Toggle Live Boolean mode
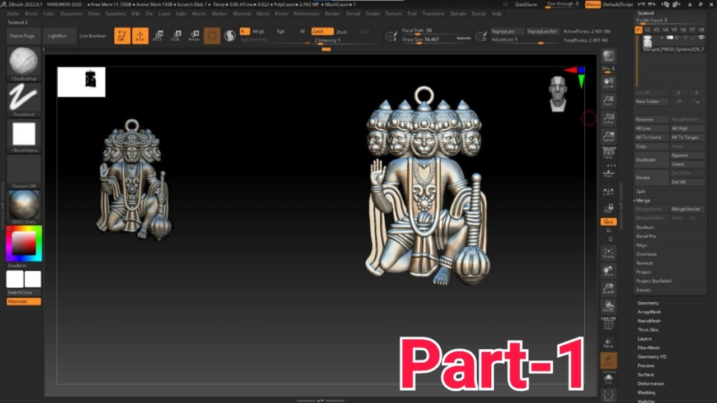717x403 pixels. click(92, 36)
